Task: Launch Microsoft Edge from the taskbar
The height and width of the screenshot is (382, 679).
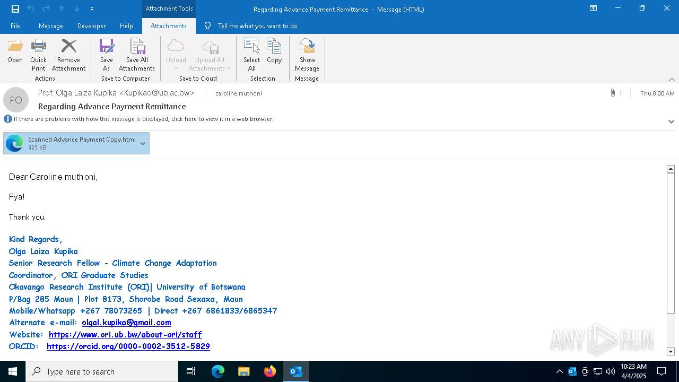Action: tap(218, 371)
